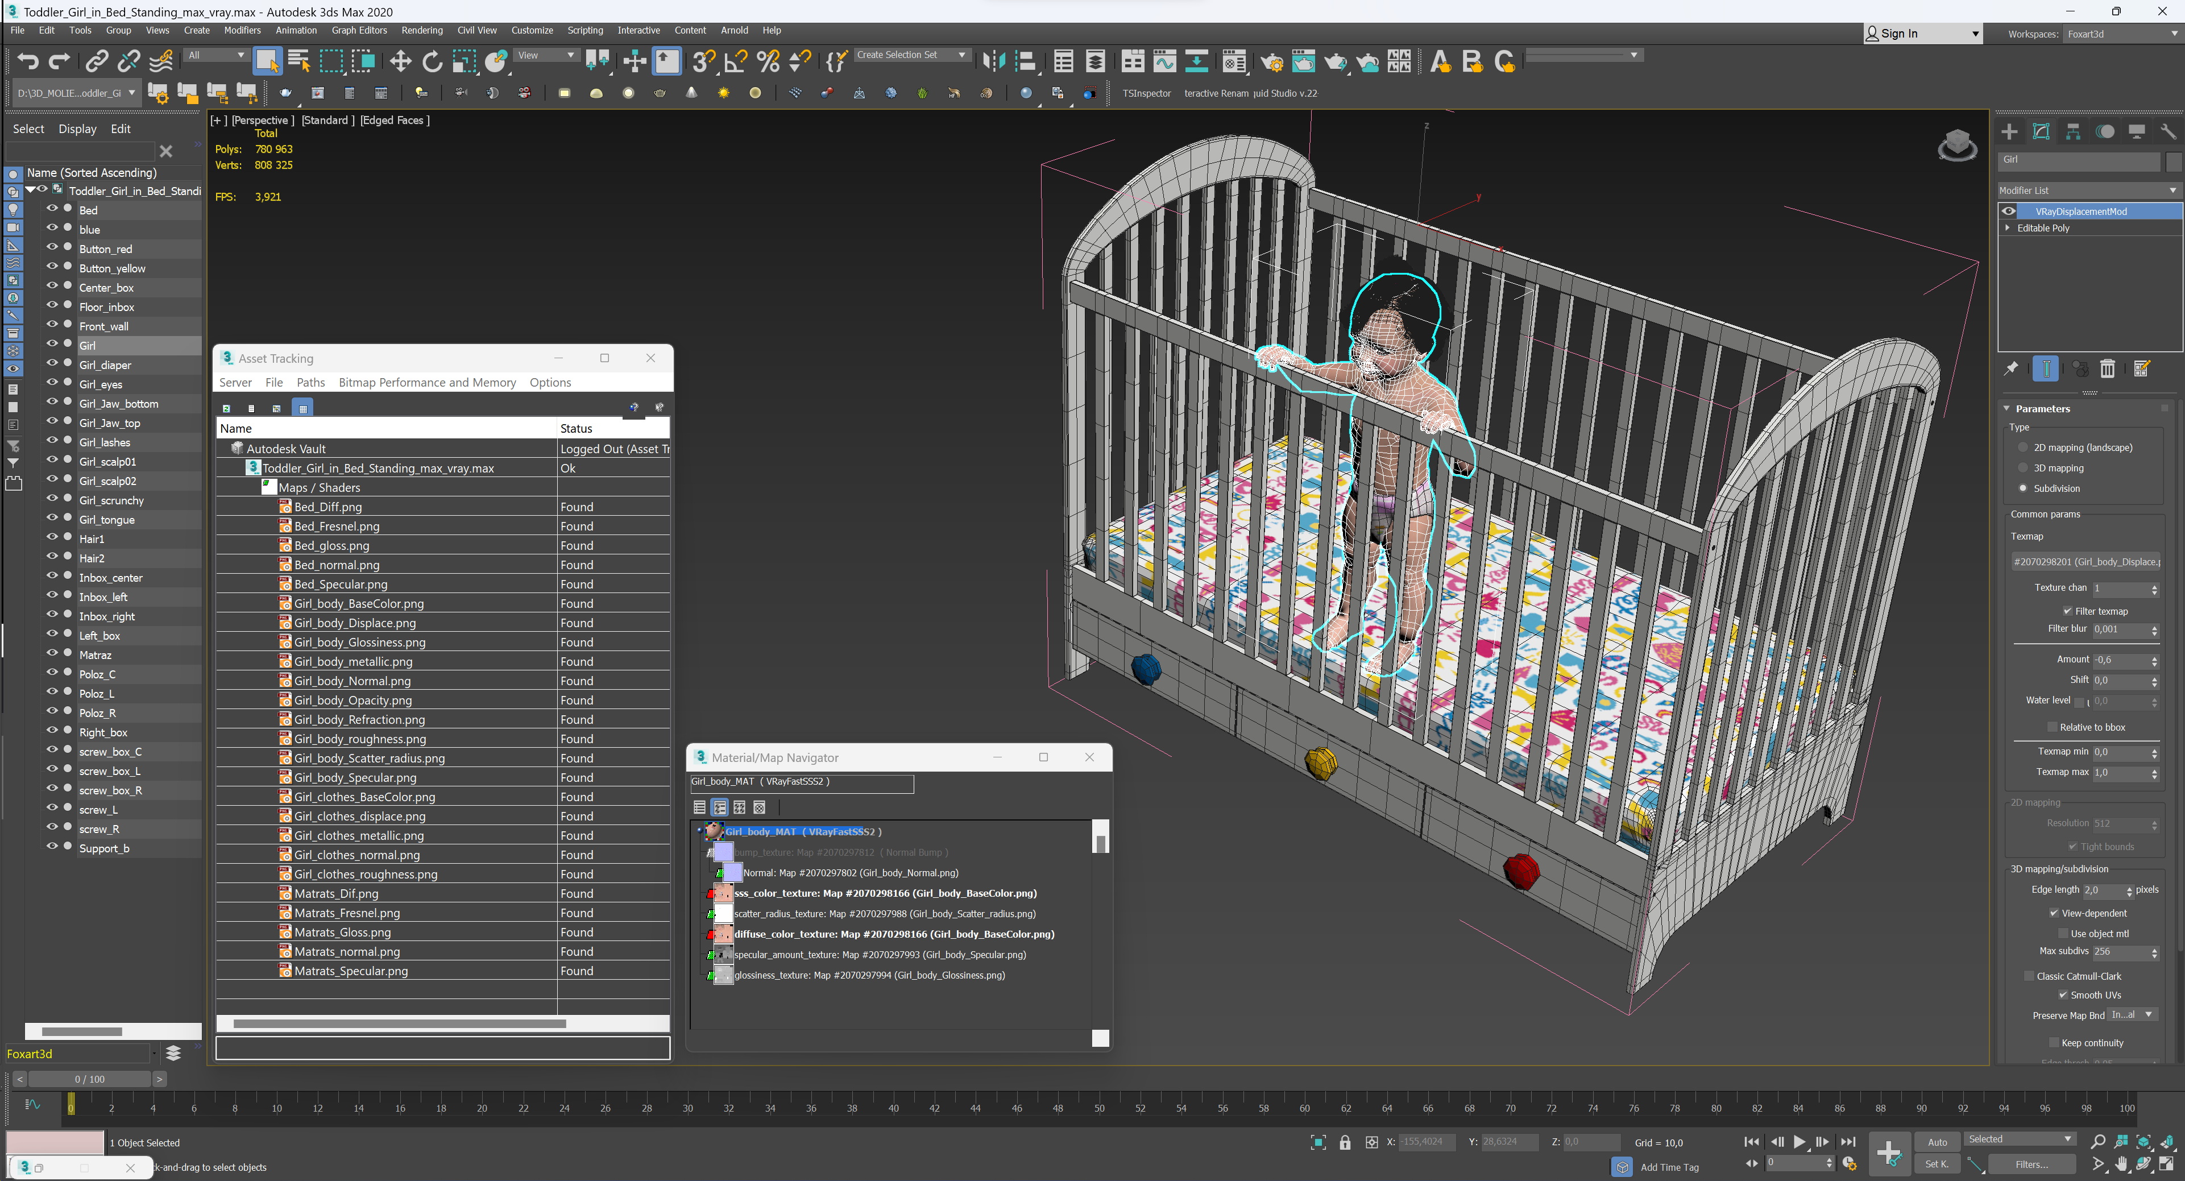The width and height of the screenshot is (2185, 1181).
Task: Open the Mirror tool
Action: pyautogui.click(x=993, y=61)
